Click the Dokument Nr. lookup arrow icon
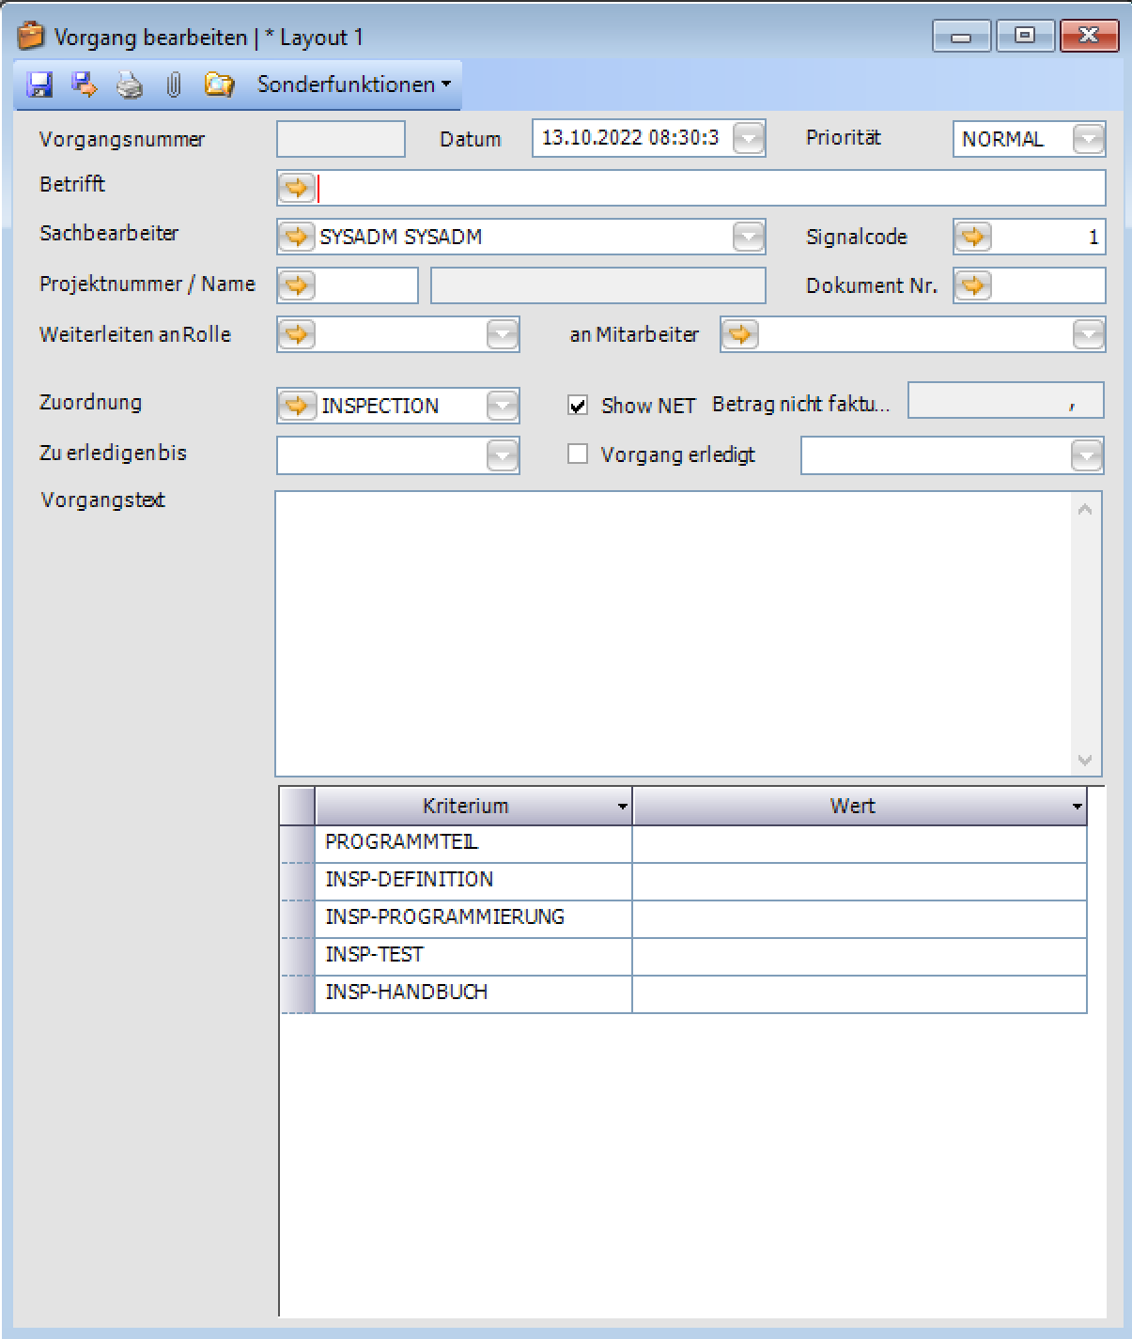This screenshot has height=1339, width=1132. [973, 285]
